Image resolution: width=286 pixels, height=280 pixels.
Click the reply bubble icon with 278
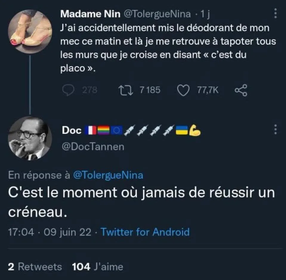click(68, 90)
